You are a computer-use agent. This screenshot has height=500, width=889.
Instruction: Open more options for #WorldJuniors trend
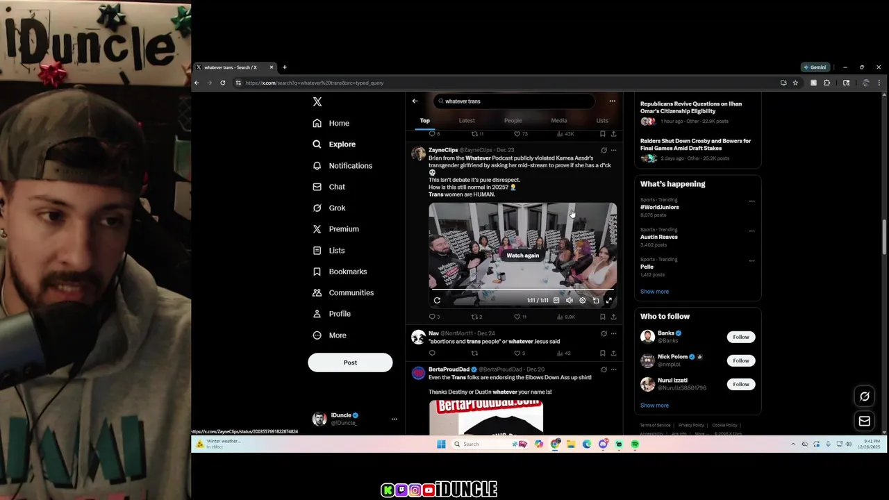click(751, 201)
